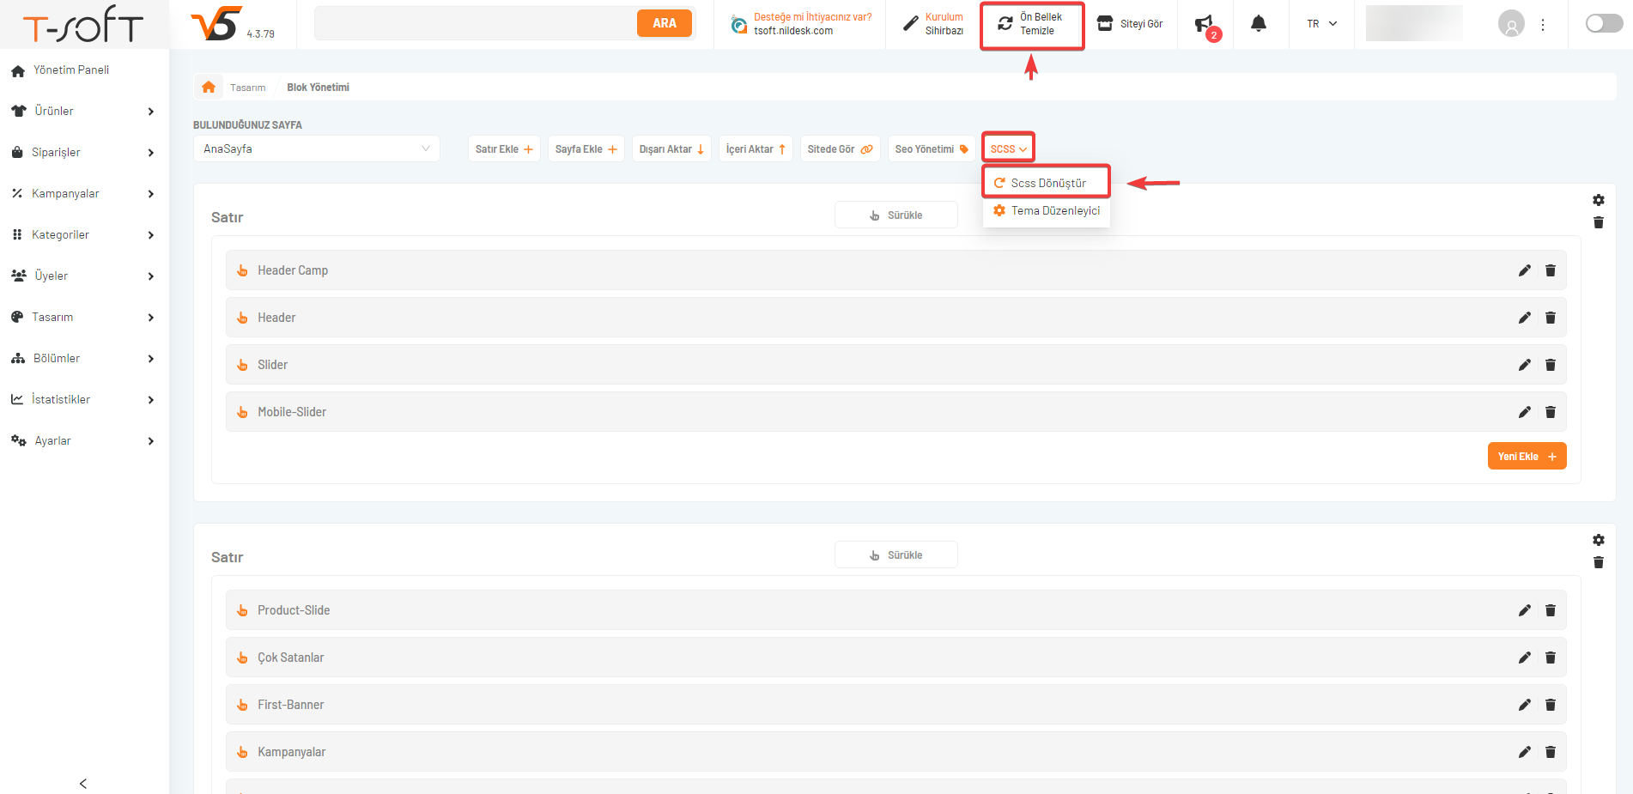Click İçeri Aktar button
Screen dimensions: 1633x794
pos(756,148)
